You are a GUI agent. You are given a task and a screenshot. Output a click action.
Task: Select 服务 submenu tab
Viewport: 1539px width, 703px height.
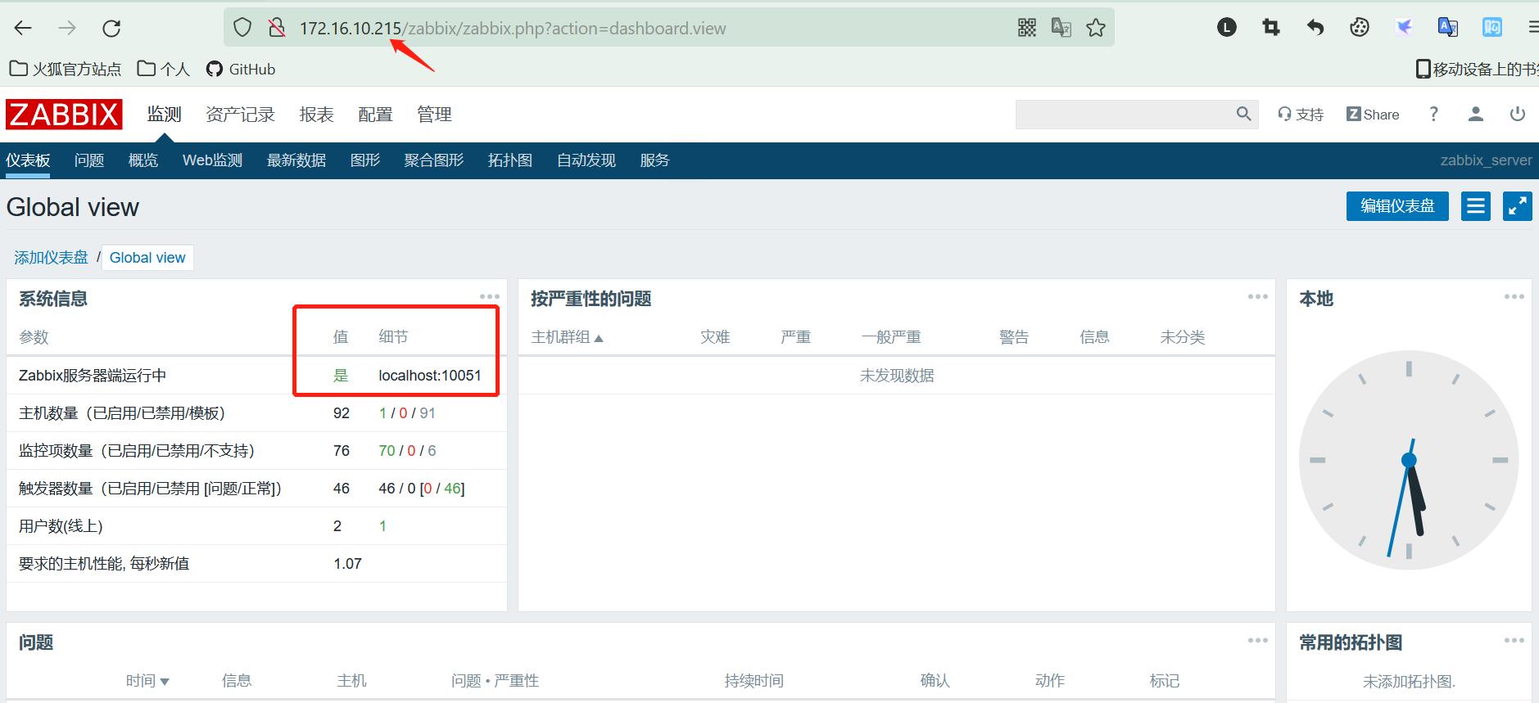click(654, 160)
